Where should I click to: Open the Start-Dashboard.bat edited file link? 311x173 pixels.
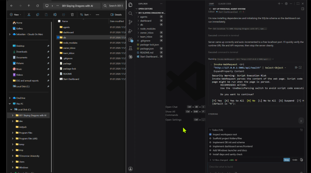[227, 12]
